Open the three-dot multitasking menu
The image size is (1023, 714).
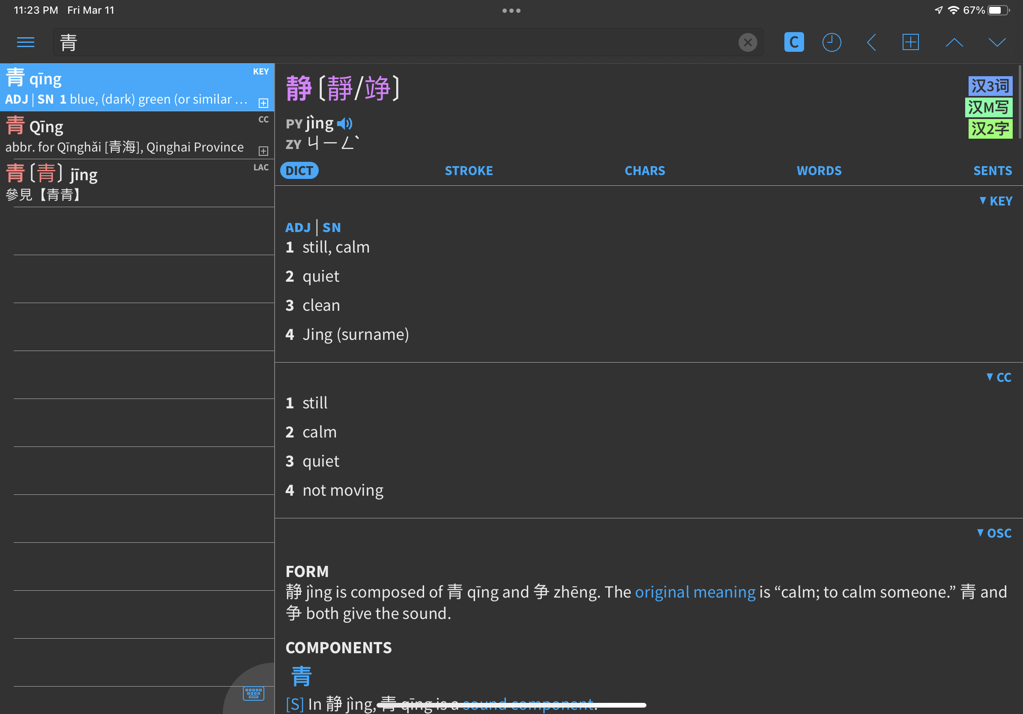(511, 11)
